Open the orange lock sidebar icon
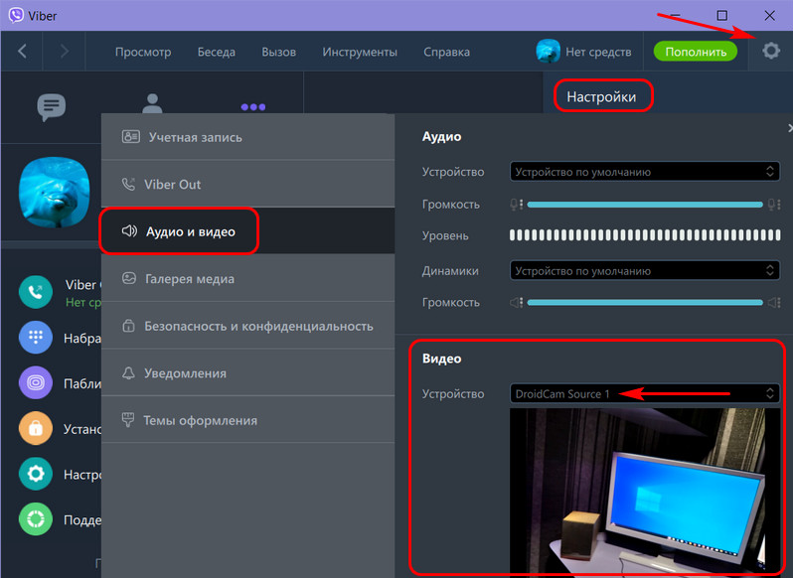The width and height of the screenshot is (793, 578). click(x=36, y=428)
